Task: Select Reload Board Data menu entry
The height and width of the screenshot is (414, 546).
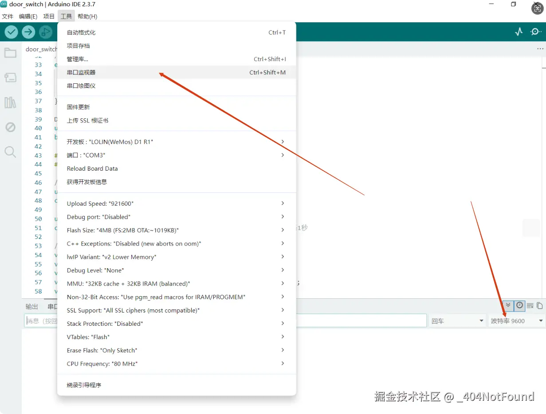Action: click(x=177, y=168)
